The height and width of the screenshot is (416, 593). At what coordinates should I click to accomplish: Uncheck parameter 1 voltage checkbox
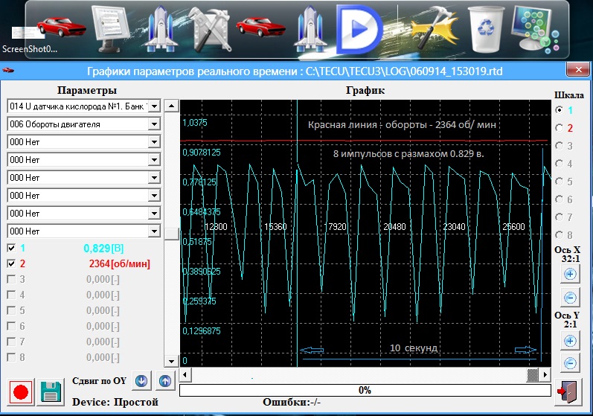pyautogui.click(x=11, y=248)
